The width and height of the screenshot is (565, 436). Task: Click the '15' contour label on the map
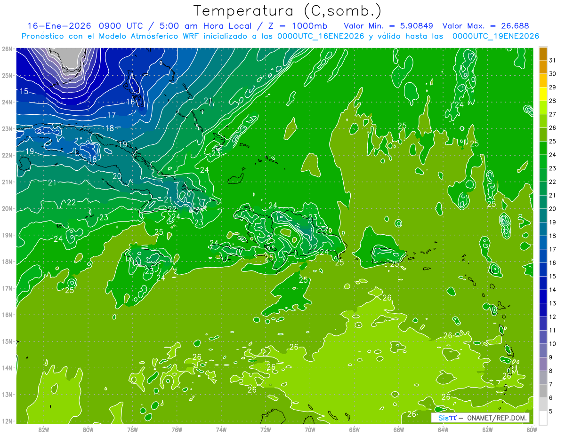coord(24,91)
